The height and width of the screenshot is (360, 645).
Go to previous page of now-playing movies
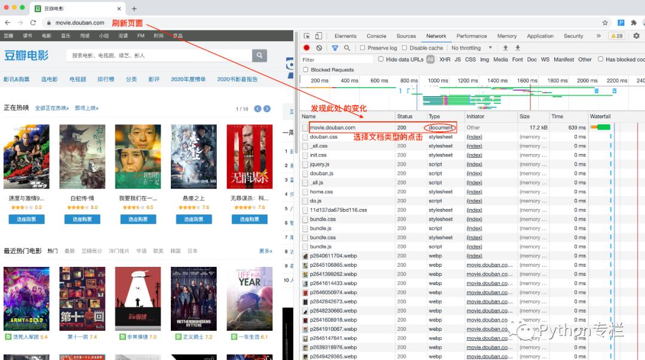(257, 109)
